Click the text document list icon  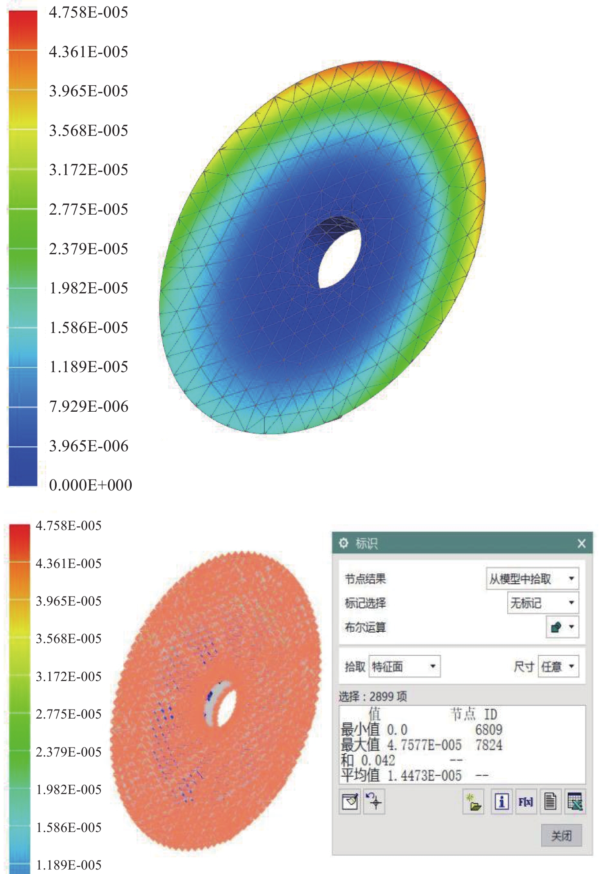coord(550,802)
